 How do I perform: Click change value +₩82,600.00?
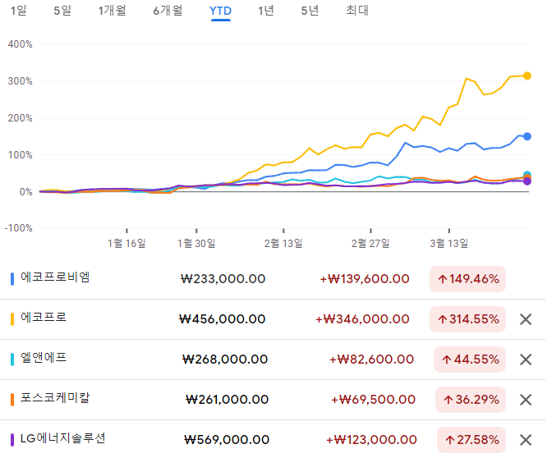tap(371, 360)
